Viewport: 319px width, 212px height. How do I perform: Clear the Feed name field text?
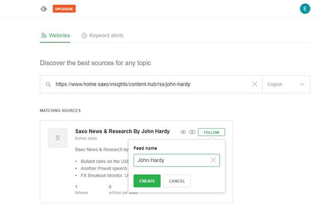[213, 160]
